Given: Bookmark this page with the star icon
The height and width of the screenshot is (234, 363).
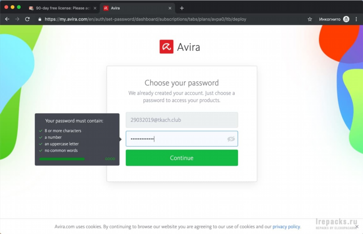Looking at the screenshot, I should tap(310, 19).
